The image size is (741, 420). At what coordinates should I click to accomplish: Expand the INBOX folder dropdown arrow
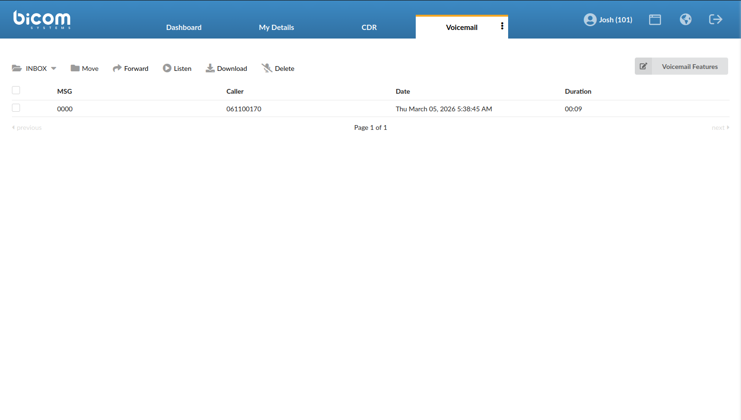(53, 68)
